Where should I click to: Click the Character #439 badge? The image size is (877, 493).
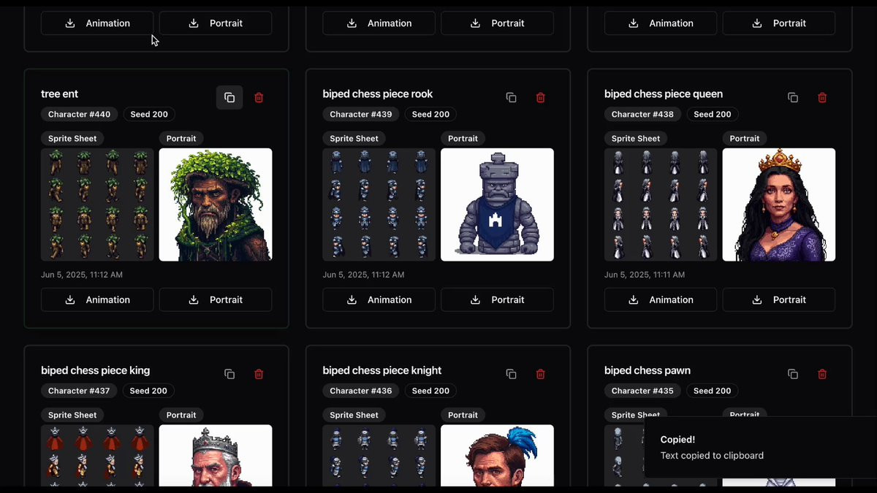tap(361, 114)
